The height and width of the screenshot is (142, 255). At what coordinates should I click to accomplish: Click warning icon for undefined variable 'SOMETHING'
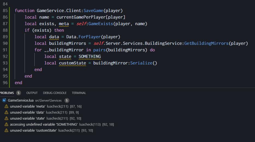tap(6, 125)
